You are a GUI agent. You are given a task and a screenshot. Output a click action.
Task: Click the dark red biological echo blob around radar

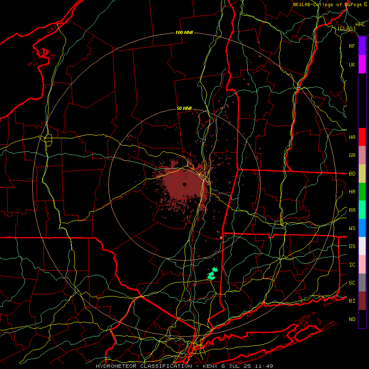click(184, 186)
